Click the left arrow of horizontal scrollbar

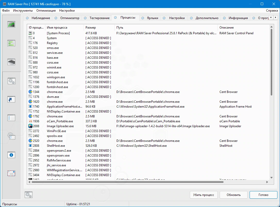tap(29, 182)
